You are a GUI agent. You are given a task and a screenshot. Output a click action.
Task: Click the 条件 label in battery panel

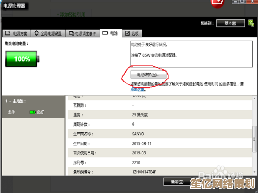click(x=11, y=112)
